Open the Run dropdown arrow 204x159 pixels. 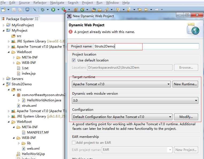[58, 10]
